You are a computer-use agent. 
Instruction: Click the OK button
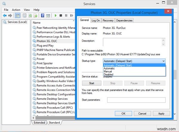[x=124, y=114]
